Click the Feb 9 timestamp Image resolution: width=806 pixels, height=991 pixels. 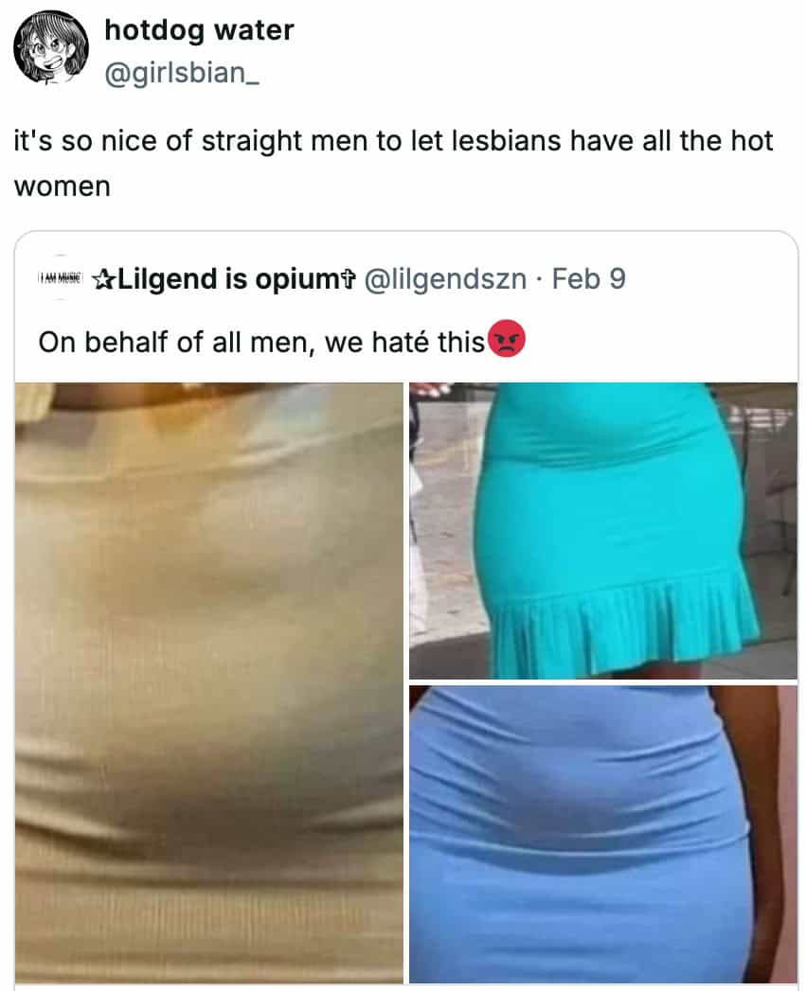588,278
